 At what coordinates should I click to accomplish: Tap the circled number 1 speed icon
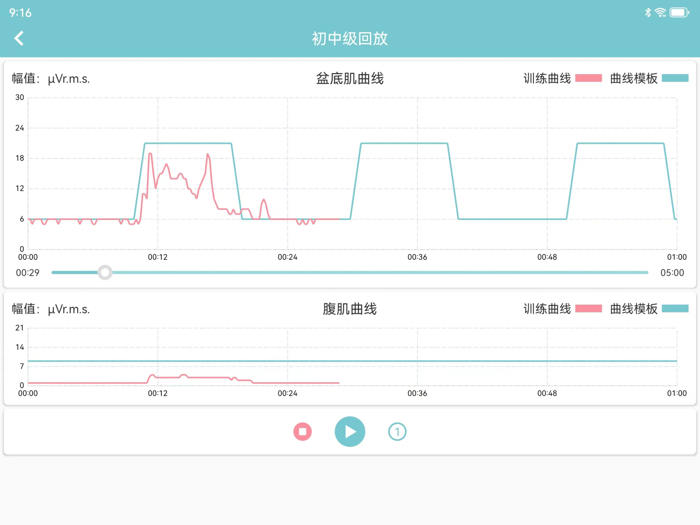click(397, 432)
